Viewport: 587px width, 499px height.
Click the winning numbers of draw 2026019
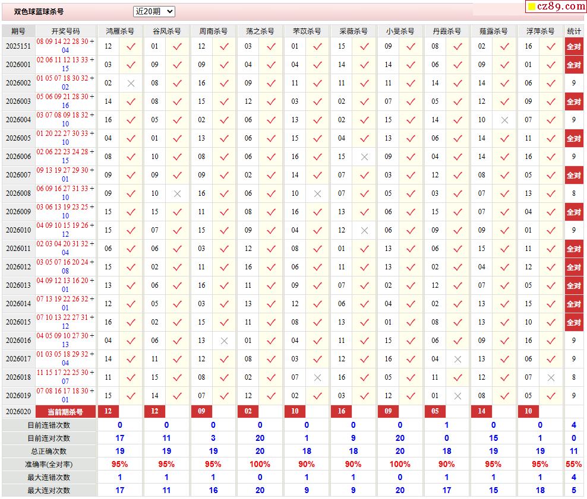[65, 395]
